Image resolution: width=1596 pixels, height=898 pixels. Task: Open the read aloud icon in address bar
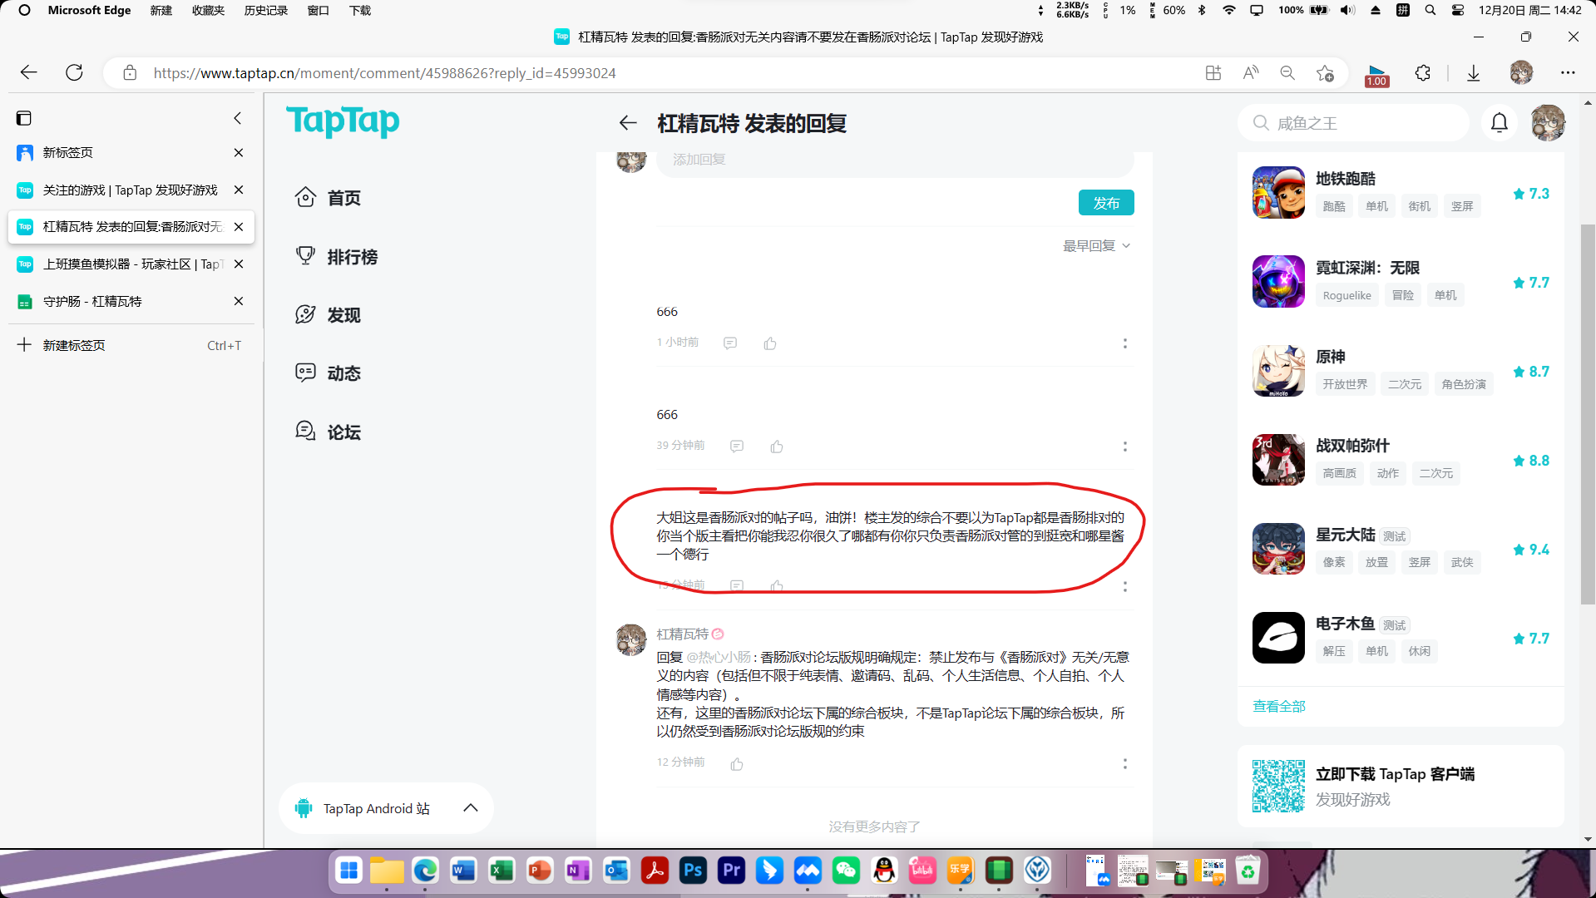pos(1251,73)
